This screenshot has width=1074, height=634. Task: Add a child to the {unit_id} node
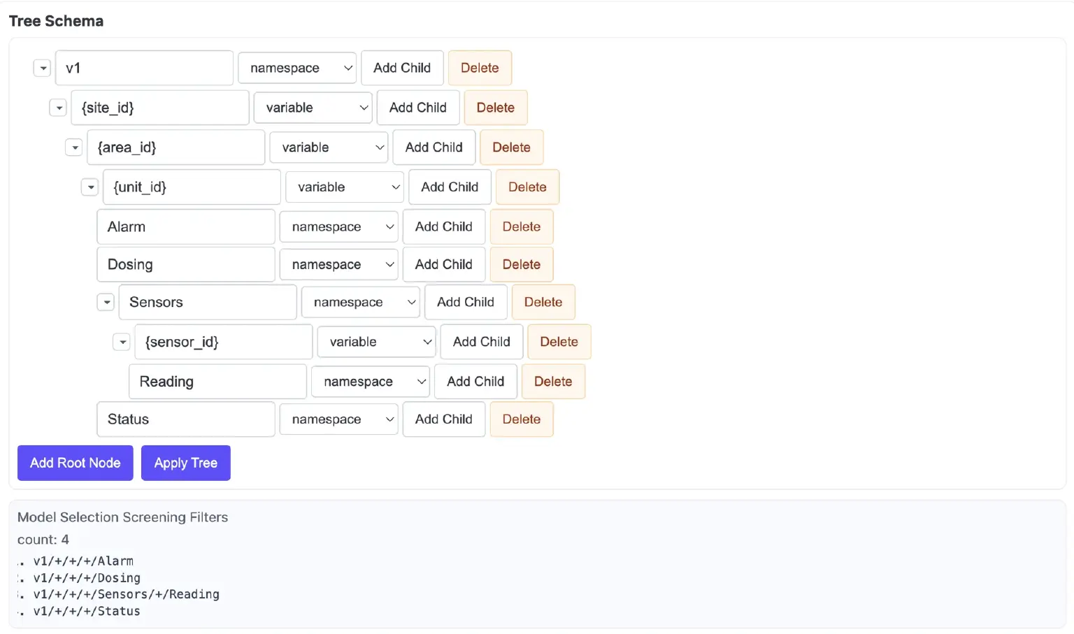450,187
